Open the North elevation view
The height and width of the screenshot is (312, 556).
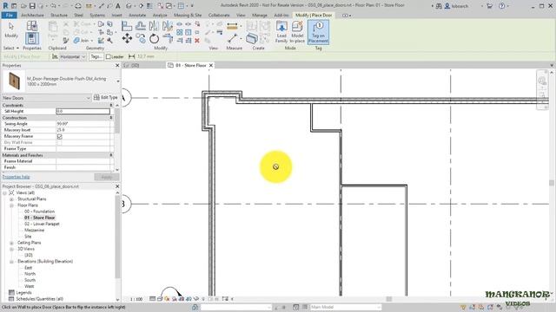[30, 274]
